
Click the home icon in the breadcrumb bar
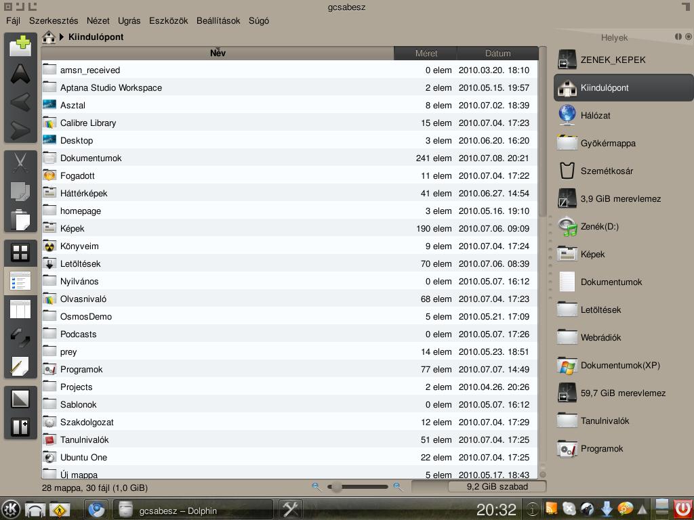(x=49, y=37)
